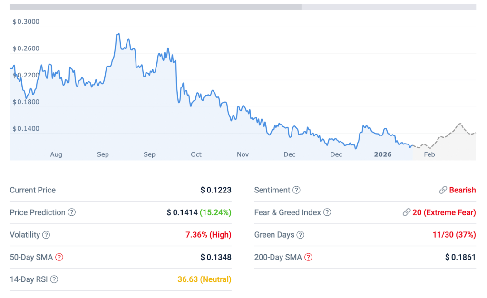Image resolution: width=487 pixels, height=298 pixels.
Task: Open the Green Days help icon
Action: tap(301, 235)
